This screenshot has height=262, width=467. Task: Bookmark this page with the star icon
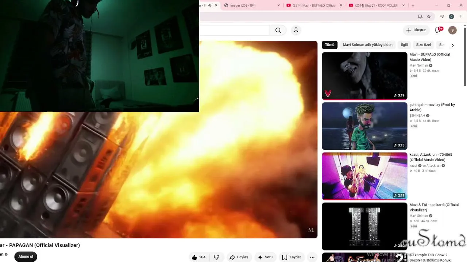(x=429, y=16)
